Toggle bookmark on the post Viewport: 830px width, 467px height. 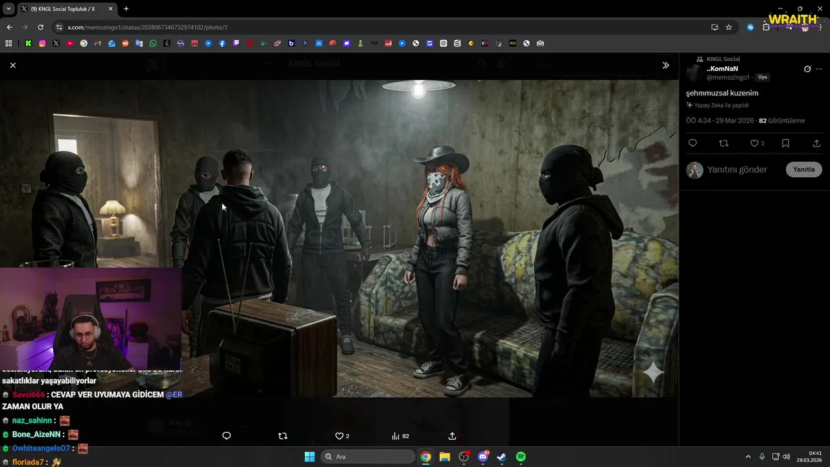click(x=785, y=143)
